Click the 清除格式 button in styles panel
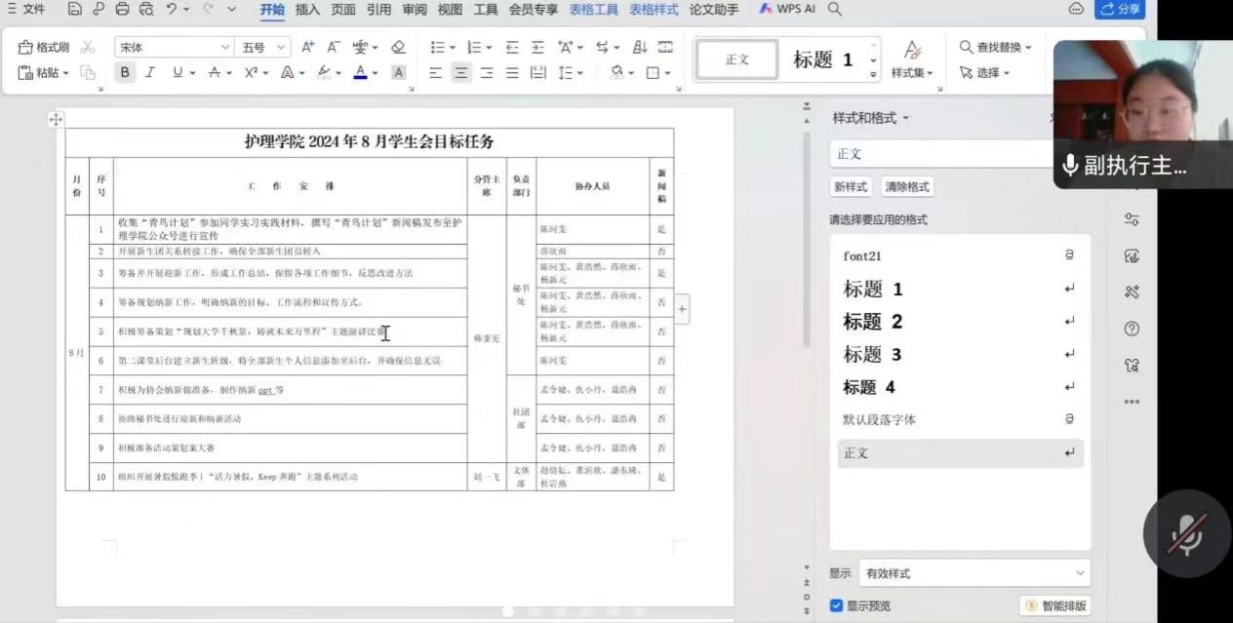Screen dimensions: 1233x623 (x=907, y=186)
